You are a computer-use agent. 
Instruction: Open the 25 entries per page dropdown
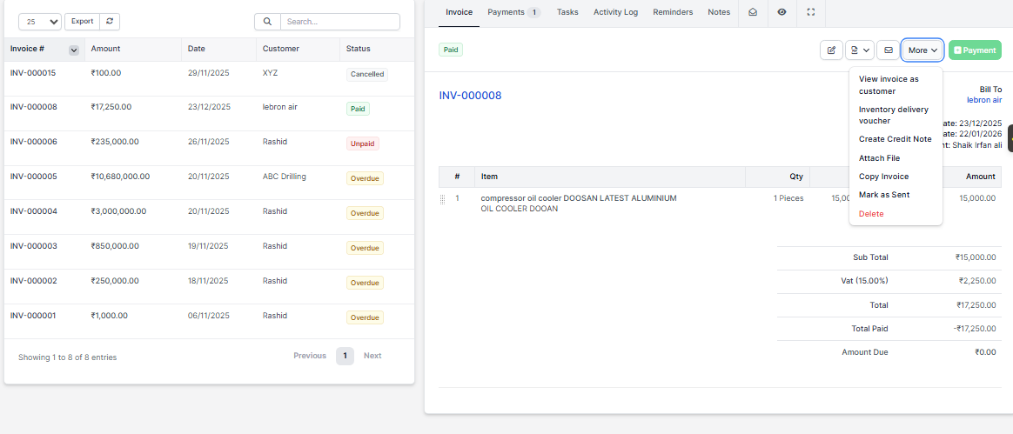39,22
